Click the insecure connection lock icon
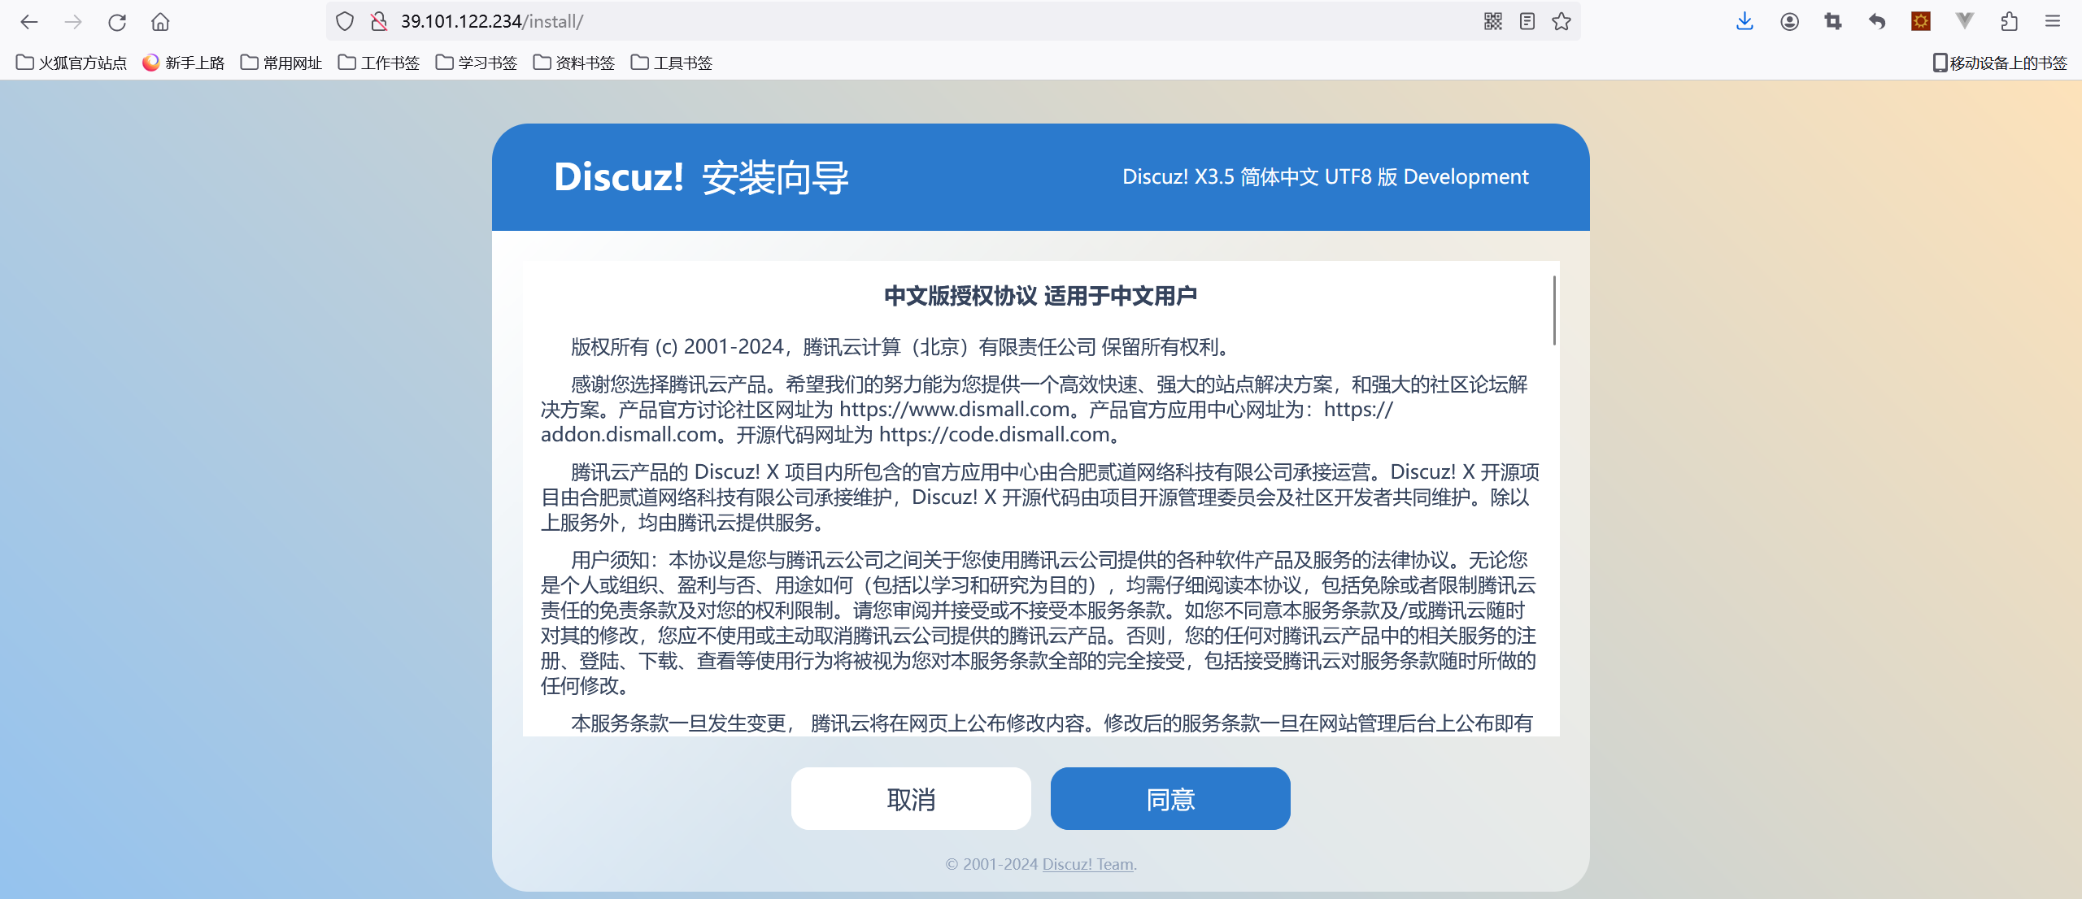The height and width of the screenshot is (899, 2082). (x=378, y=22)
